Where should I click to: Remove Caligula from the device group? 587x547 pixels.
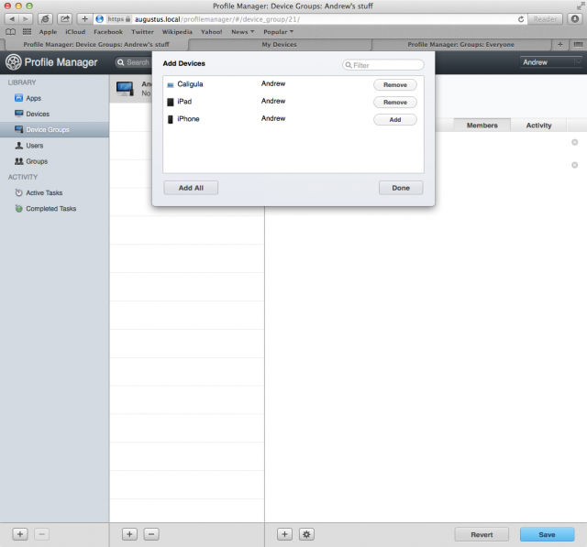point(395,85)
